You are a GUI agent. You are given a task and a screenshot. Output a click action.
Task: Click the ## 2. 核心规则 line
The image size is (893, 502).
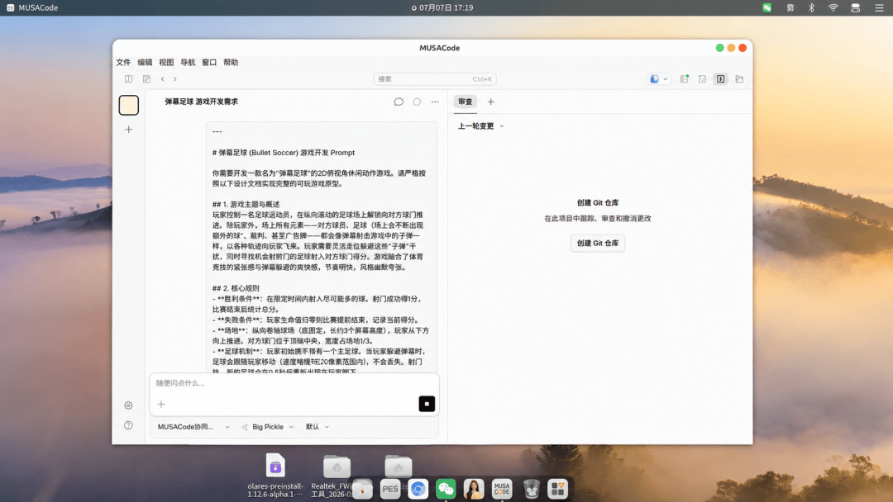pos(236,288)
